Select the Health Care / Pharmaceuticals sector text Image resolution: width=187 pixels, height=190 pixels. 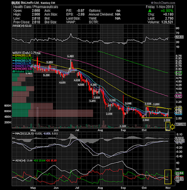click(x=36, y=7)
